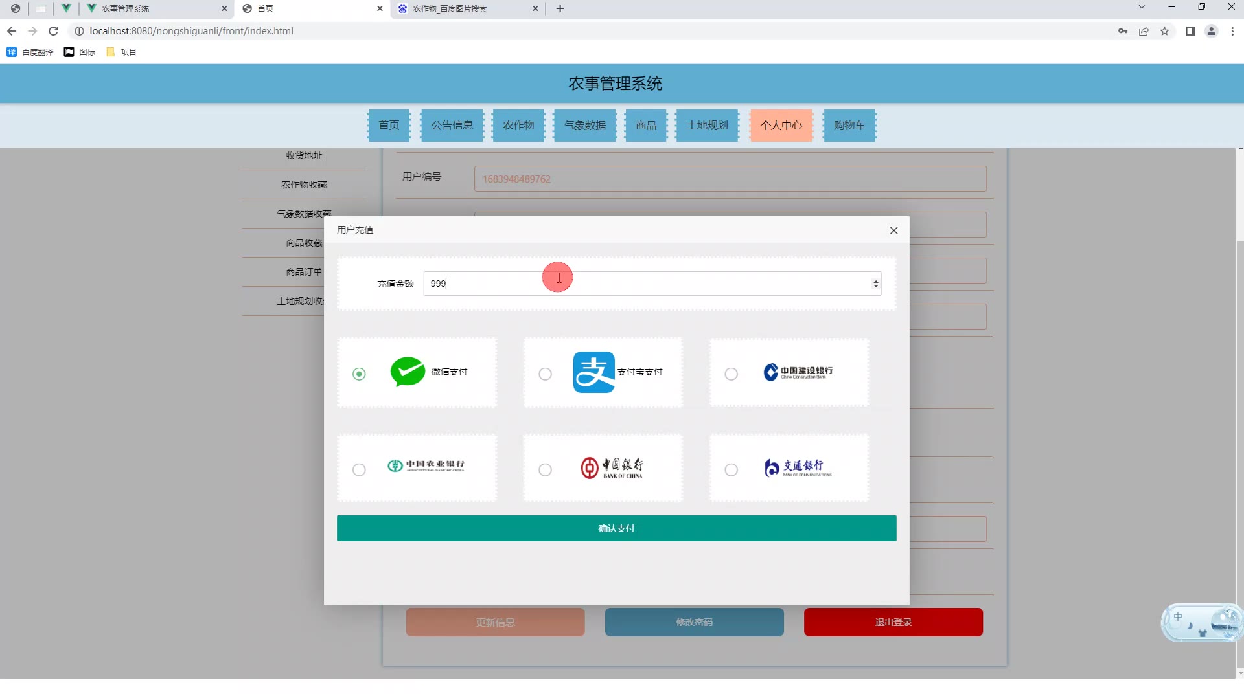The height and width of the screenshot is (694, 1244).
Task: Click the Agricultural Bank of China logo
Action: 426,465
